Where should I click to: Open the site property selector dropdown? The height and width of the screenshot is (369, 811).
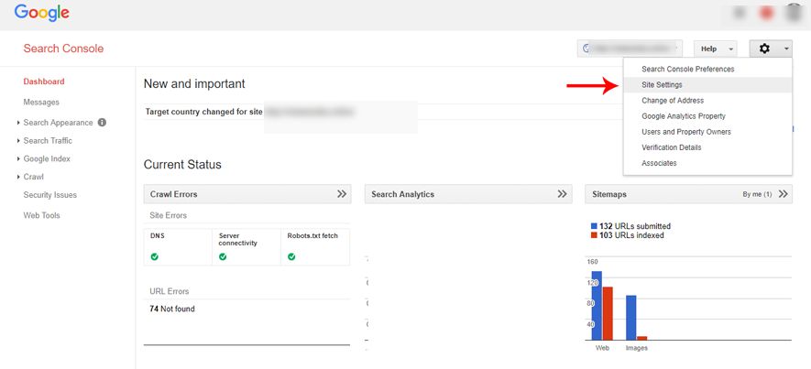[630, 49]
